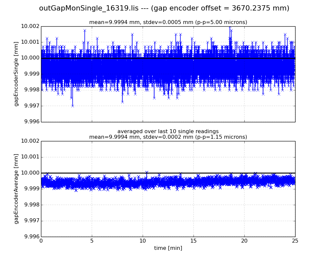Click the 10.001 tick label on the lower plot
The height and width of the screenshot is (263, 328).
click(30, 157)
